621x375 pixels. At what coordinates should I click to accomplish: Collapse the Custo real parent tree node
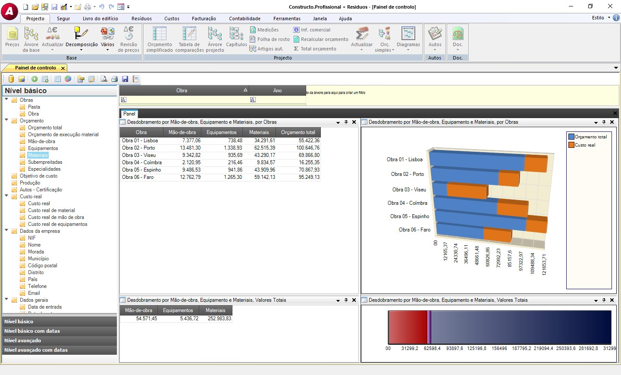click(6, 196)
